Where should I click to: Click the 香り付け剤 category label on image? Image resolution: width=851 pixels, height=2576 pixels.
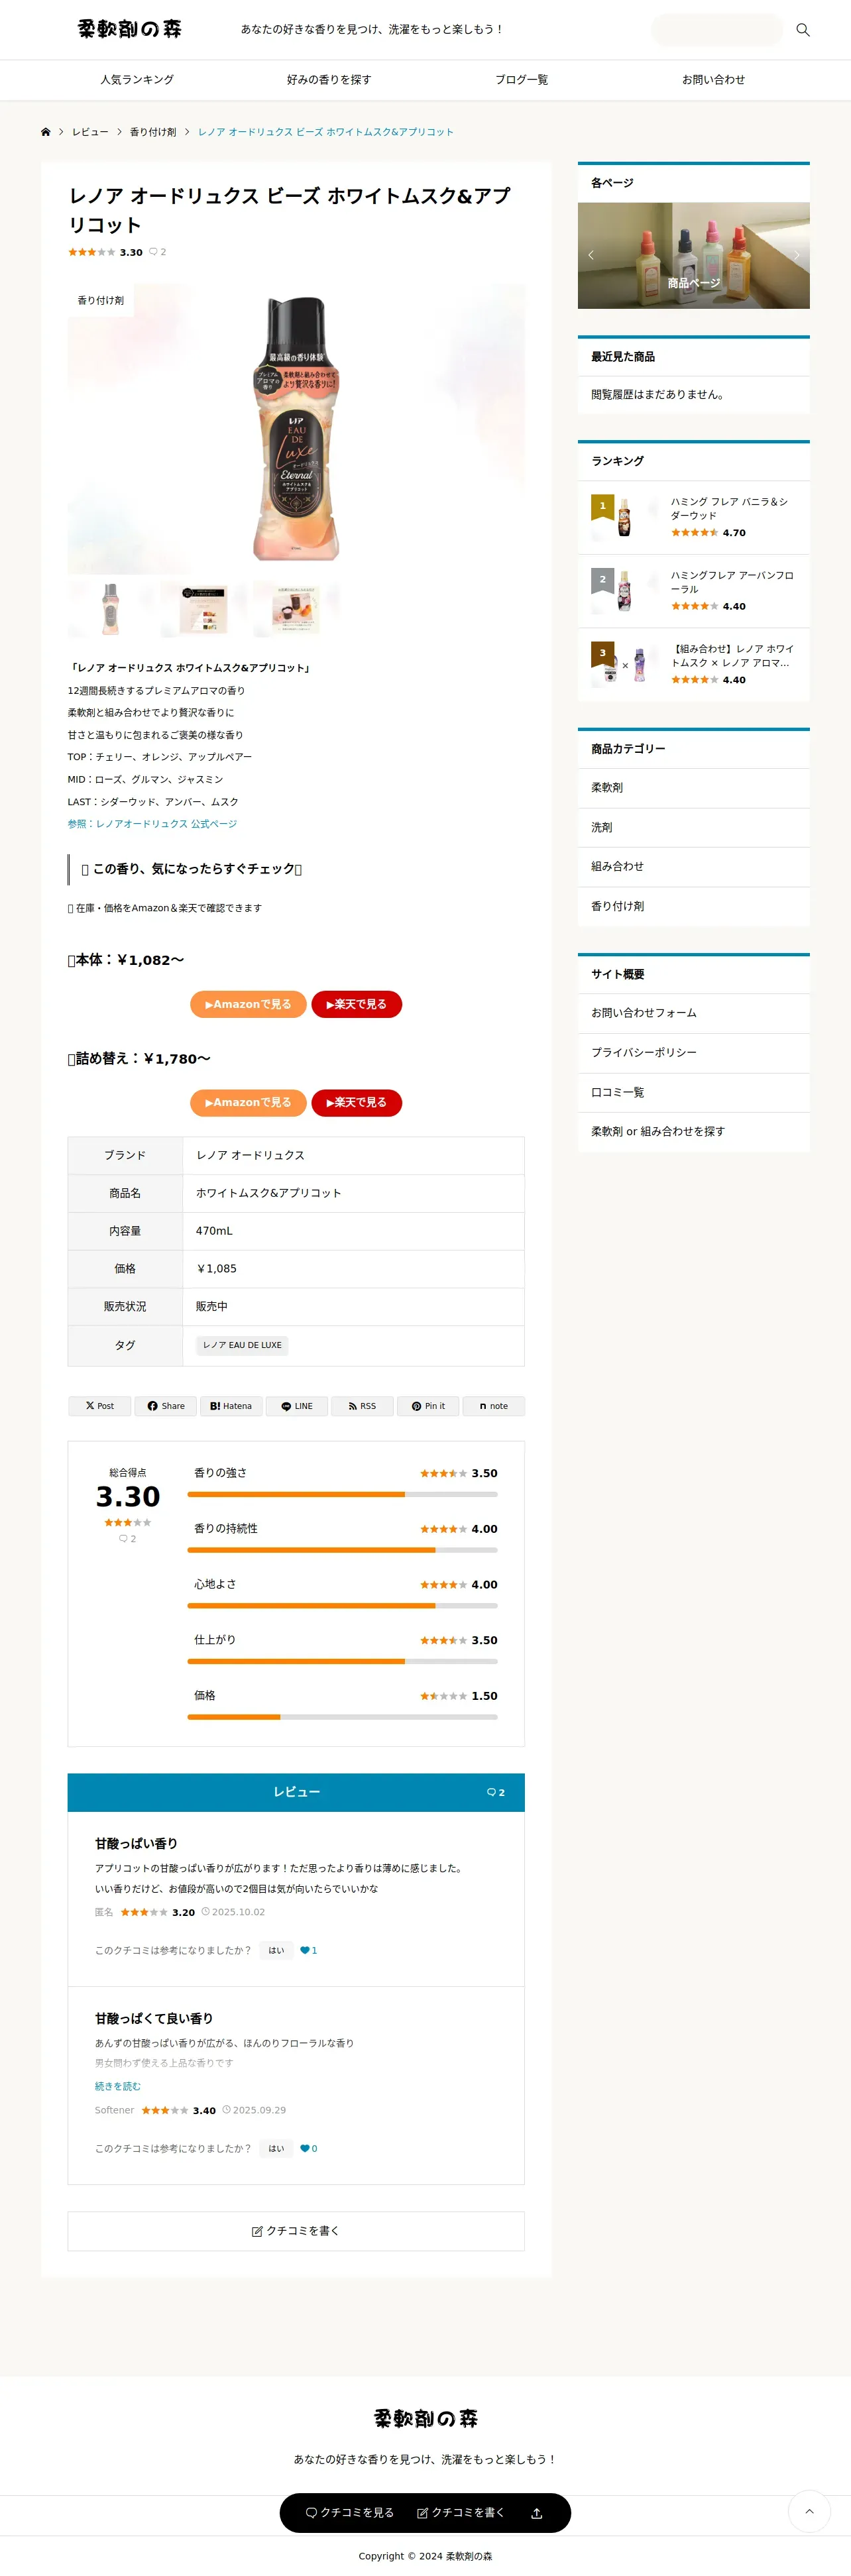coord(101,300)
